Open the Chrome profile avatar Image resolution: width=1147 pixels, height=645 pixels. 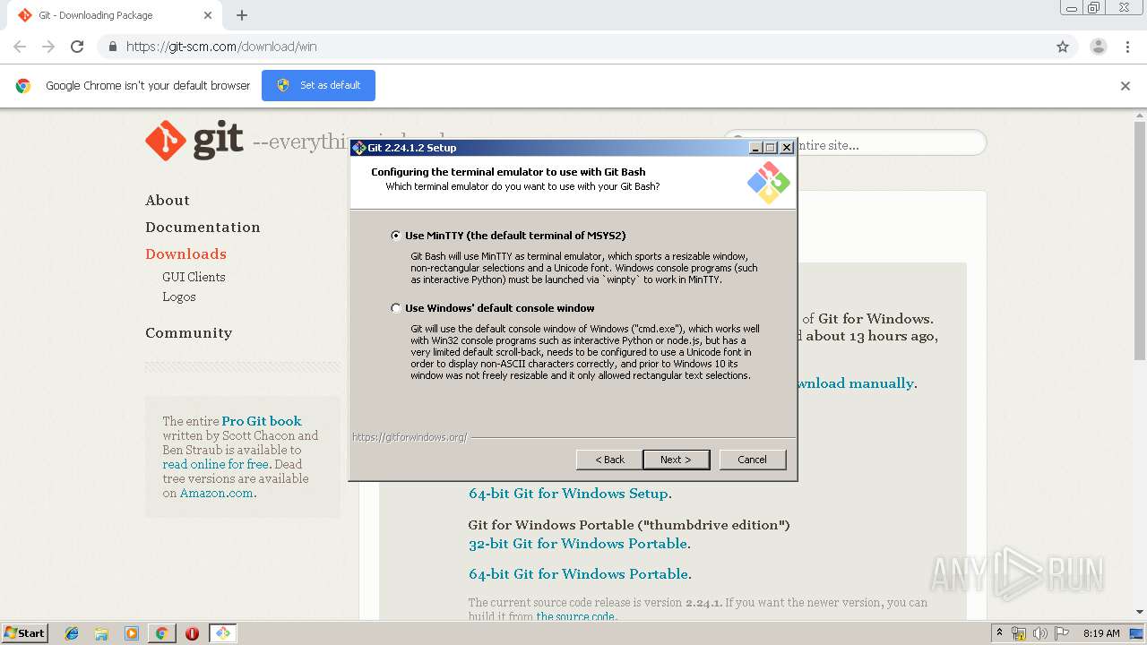pos(1099,47)
